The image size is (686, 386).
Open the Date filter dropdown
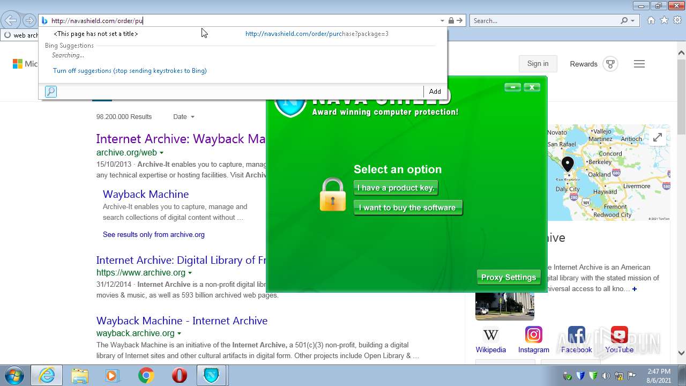[x=184, y=117]
